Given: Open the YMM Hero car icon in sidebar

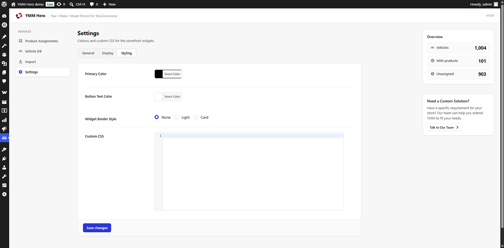Looking at the screenshot, I should coord(5,138).
